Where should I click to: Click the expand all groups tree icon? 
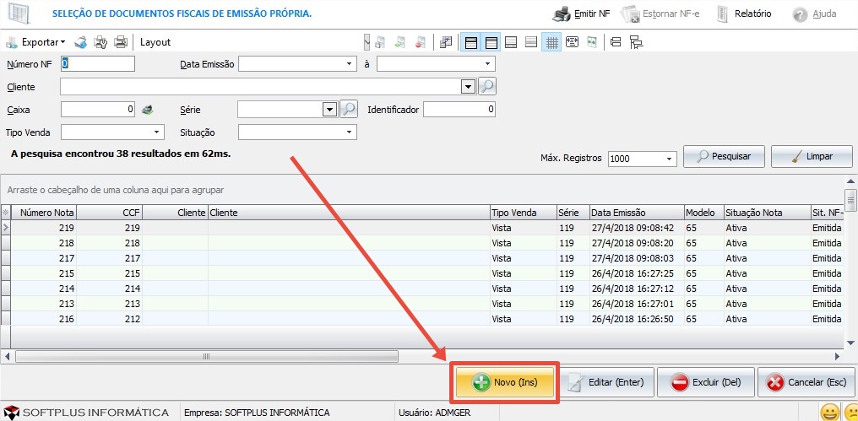pos(636,42)
